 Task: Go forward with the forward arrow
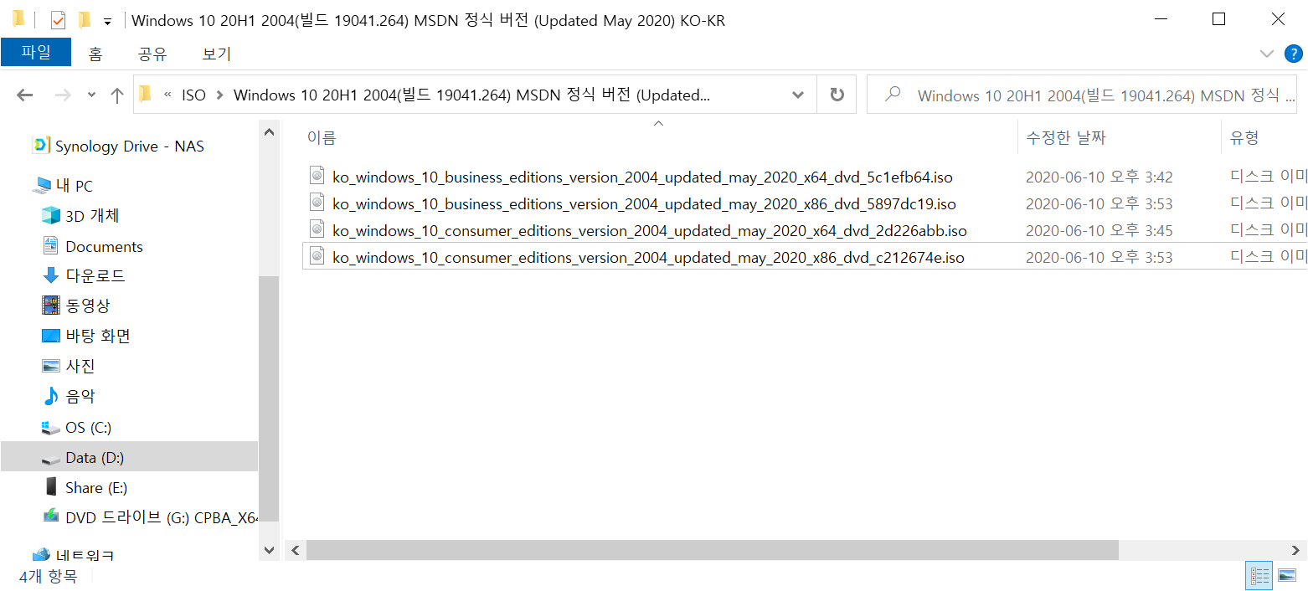pos(63,95)
